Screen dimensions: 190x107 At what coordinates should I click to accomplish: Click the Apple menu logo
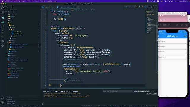(3, 1)
